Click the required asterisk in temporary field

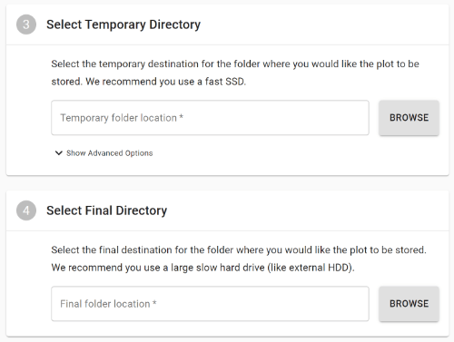(182, 117)
